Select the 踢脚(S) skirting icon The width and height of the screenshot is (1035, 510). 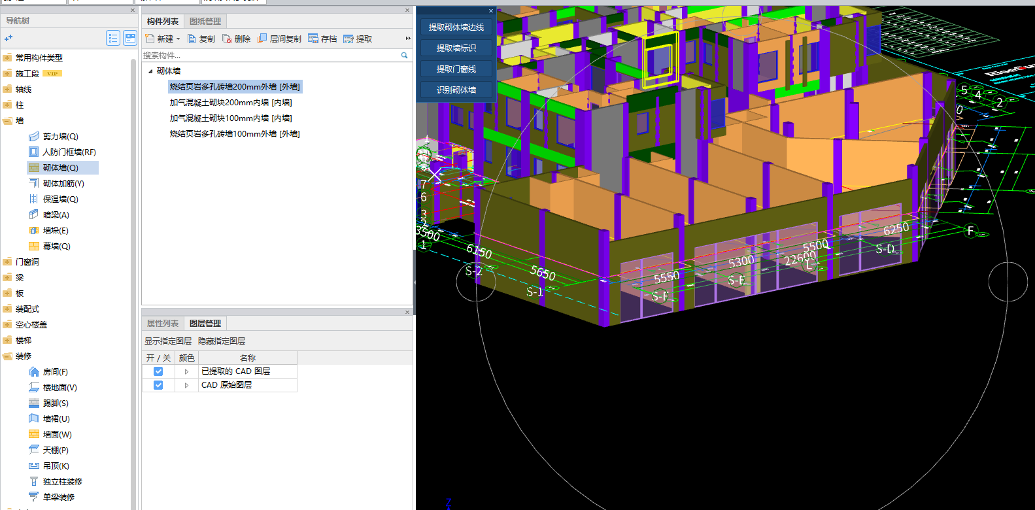click(x=34, y=403)
